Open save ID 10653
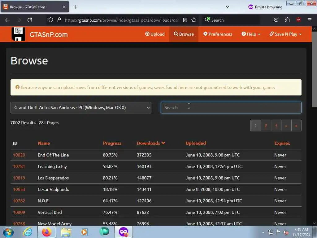The height and width of the screenshot is (238, 317). pyautogui.click(x=19, y=189)
